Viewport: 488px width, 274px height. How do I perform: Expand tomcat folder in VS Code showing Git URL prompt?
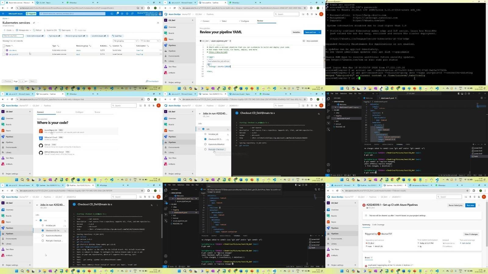176,218
